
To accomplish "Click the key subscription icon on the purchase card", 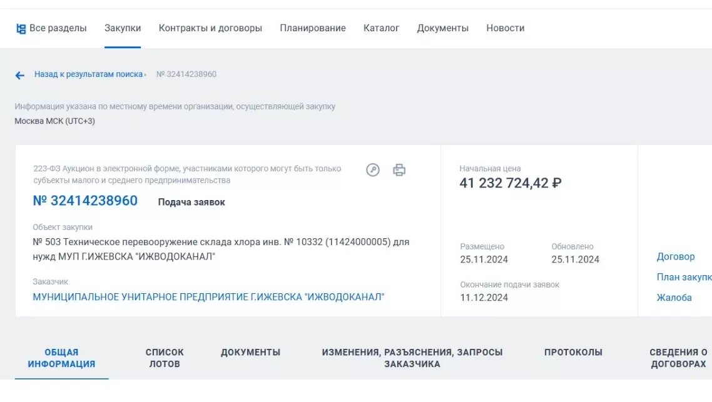I will click(373, 169).
